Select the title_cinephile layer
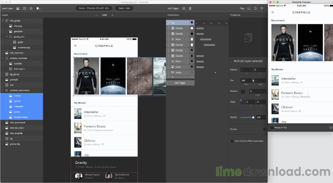 pos(21,133)
